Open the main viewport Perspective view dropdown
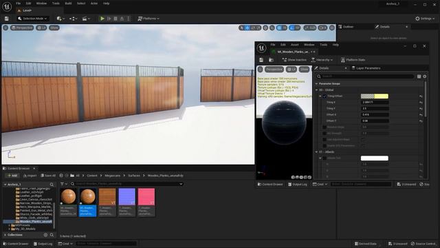This screenshot has height=248, width=440. tap(22, 28)
